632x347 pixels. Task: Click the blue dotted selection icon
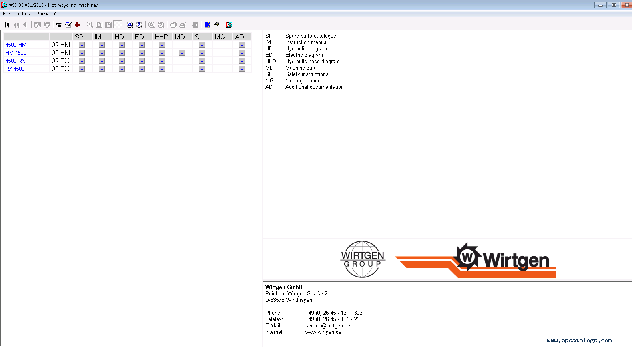point(207,25)
